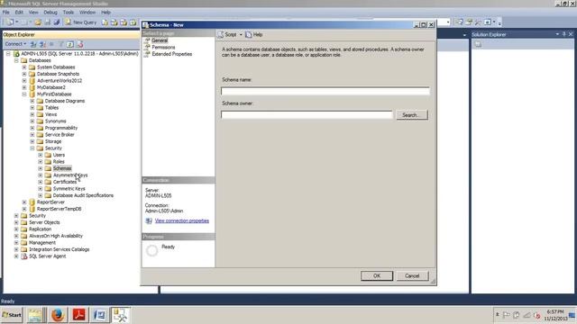Expand the AdventureWorks2012 database
Viewport: 577px width, 324px height.
coord(24,81)
